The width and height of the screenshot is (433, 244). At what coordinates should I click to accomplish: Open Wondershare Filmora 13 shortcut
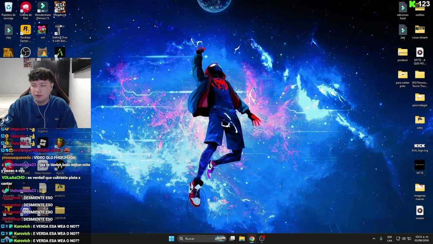(x=43, y=10)
